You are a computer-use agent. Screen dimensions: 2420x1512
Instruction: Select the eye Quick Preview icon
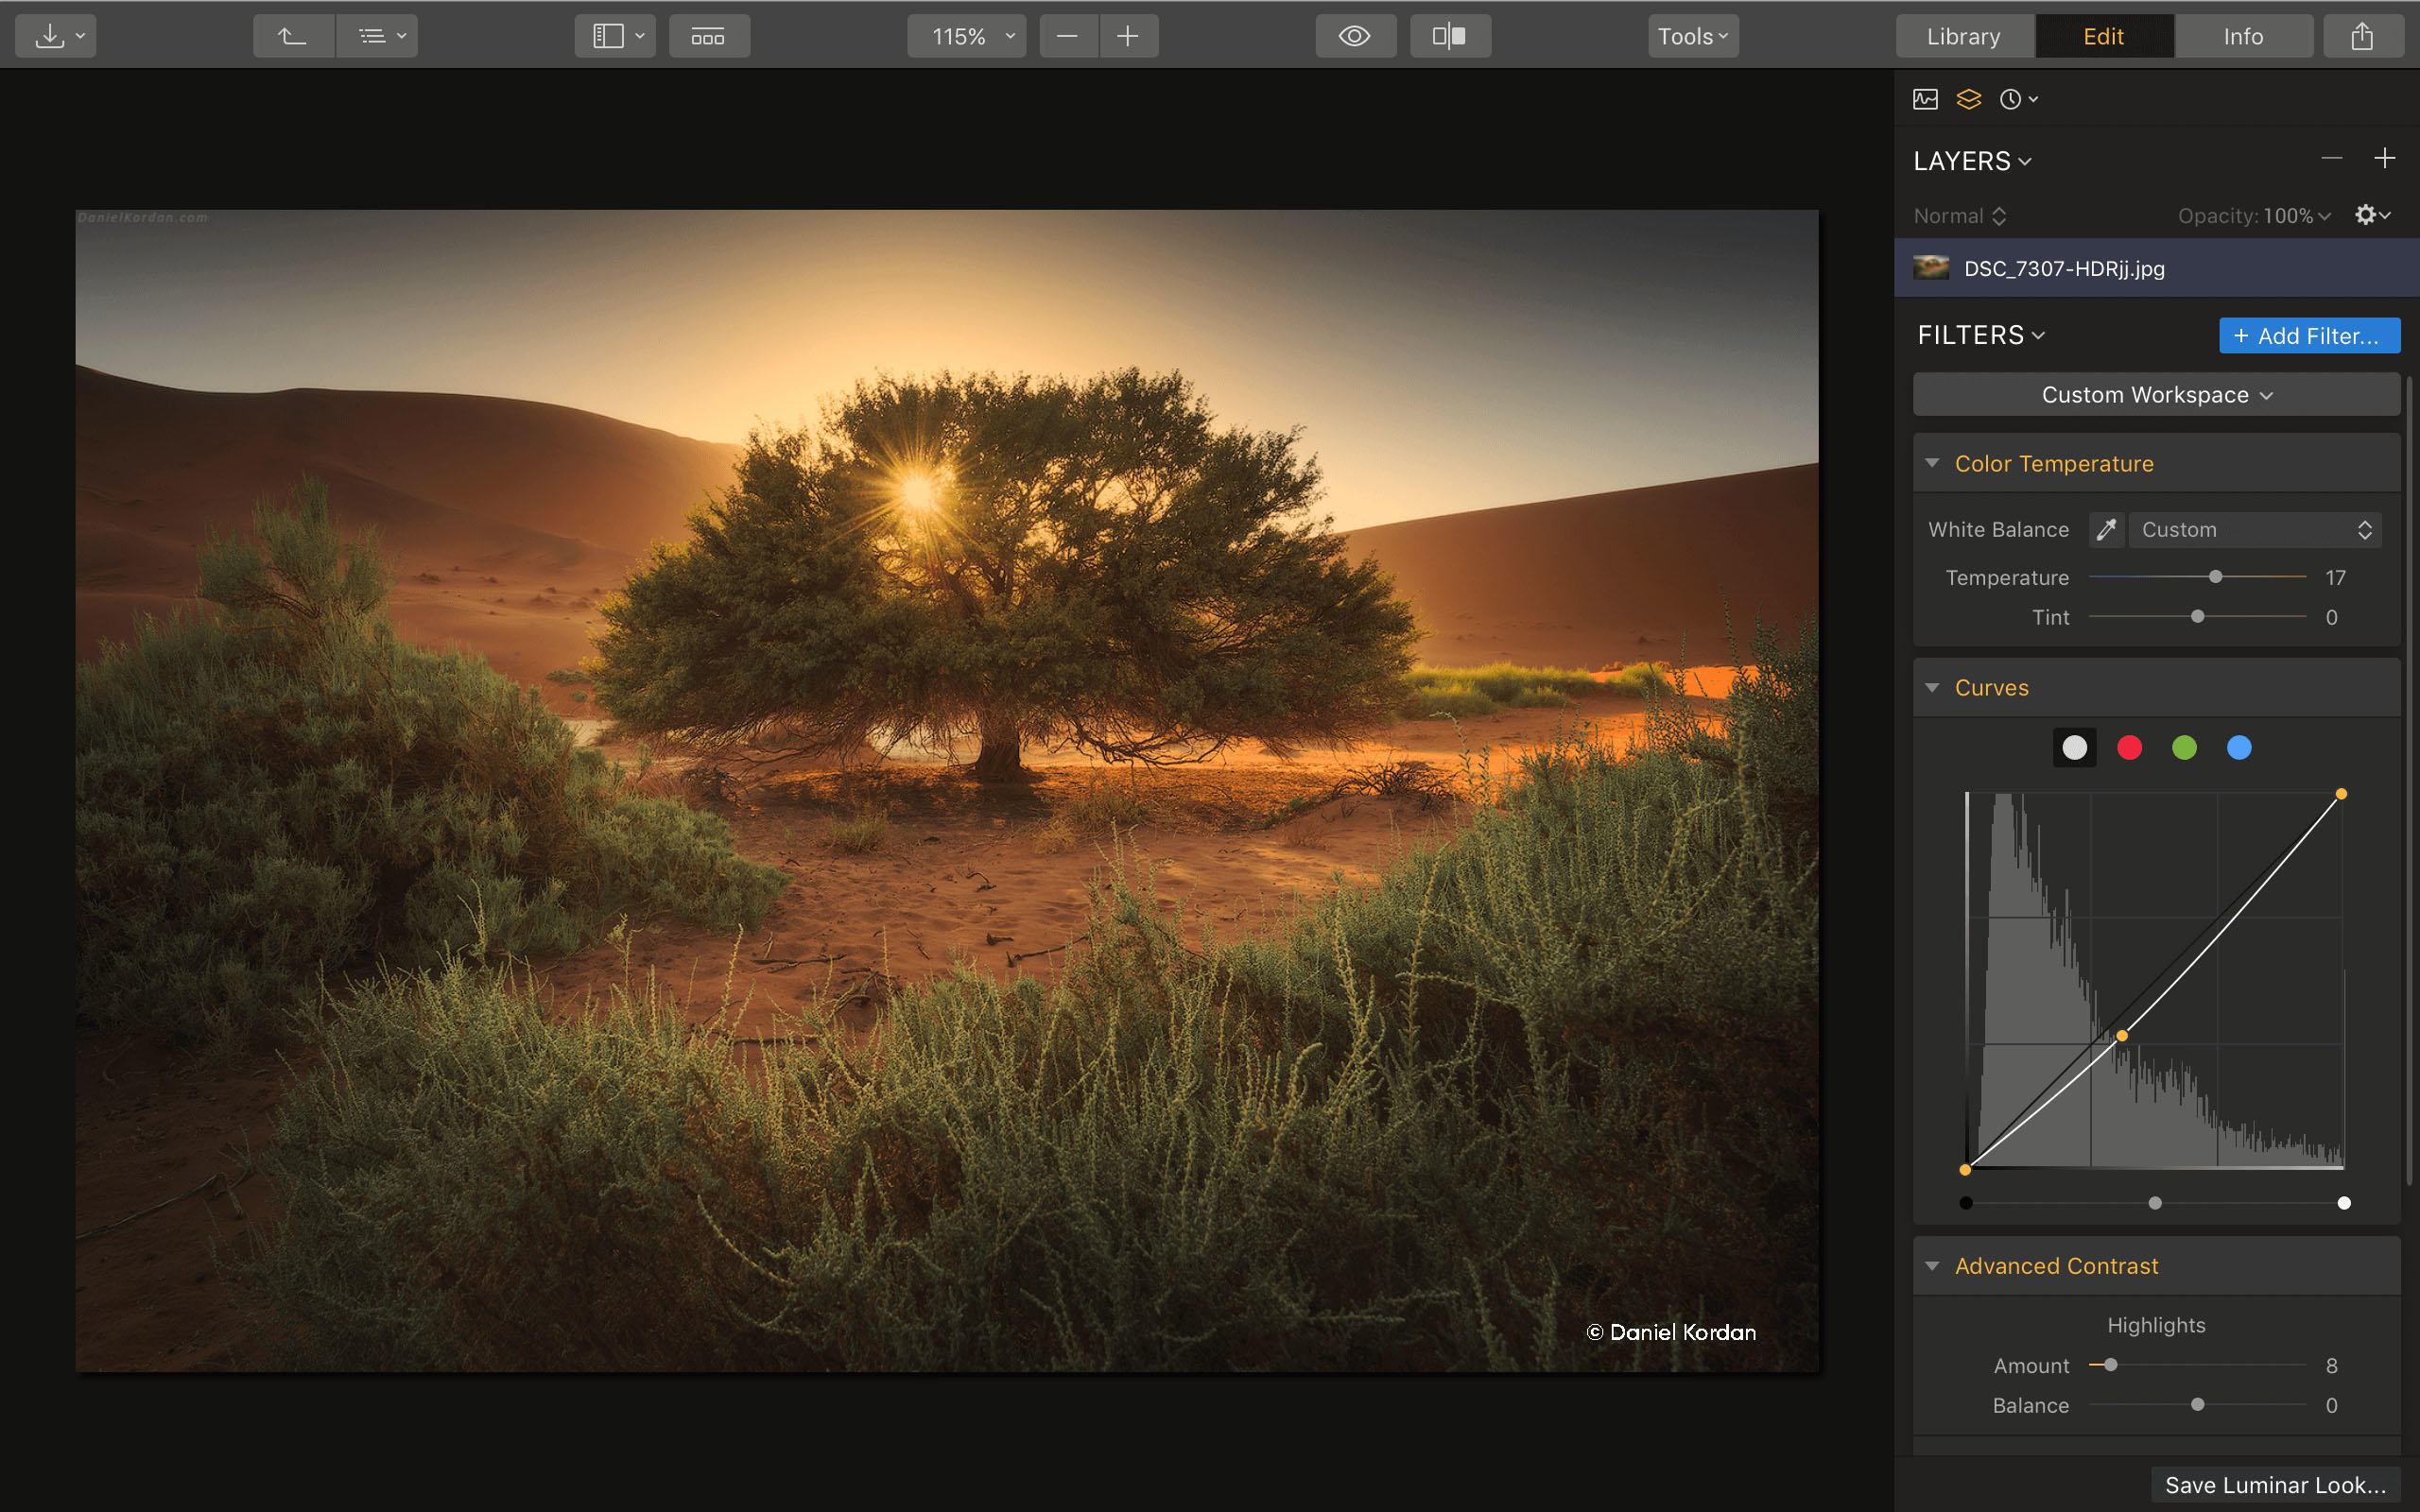click(x=1355, y=35)
